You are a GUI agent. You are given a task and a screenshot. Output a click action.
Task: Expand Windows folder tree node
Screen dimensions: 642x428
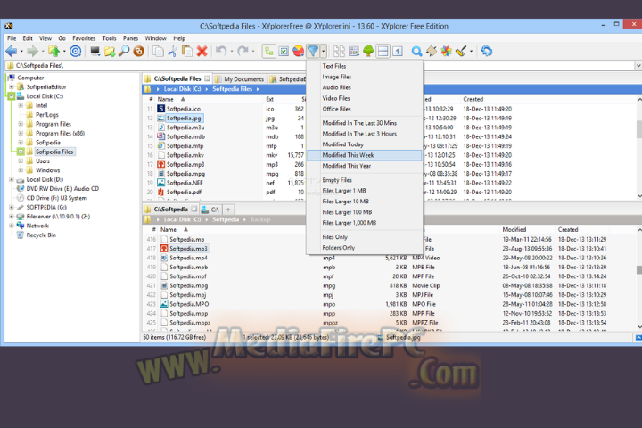pos(21,170)
